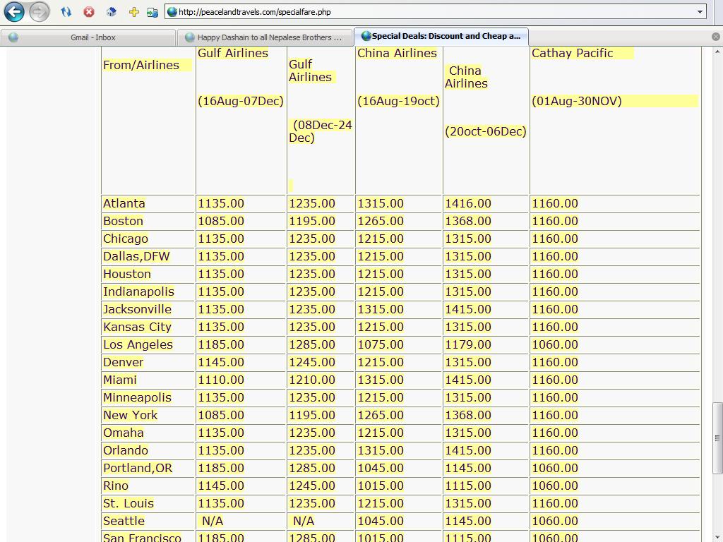Click the greyed Forward arrow button
Image resolution: width=723 pixels, height=542 pixels.
click(x=40, y=11)
